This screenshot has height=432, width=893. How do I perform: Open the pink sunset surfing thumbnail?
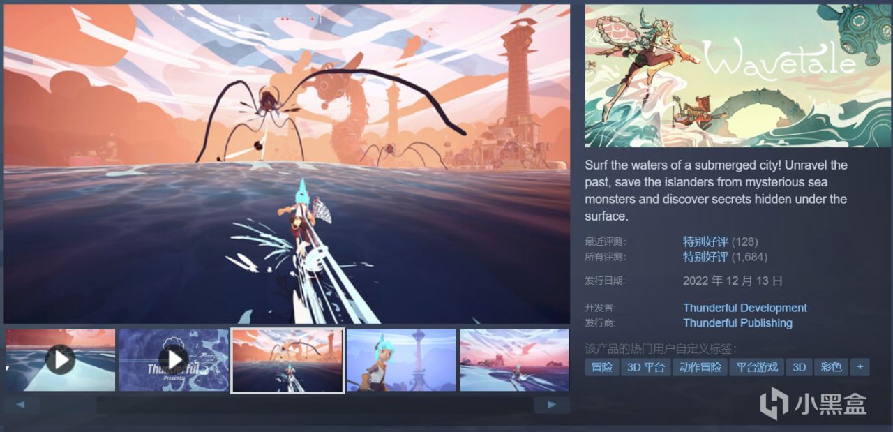click(514, 360)
